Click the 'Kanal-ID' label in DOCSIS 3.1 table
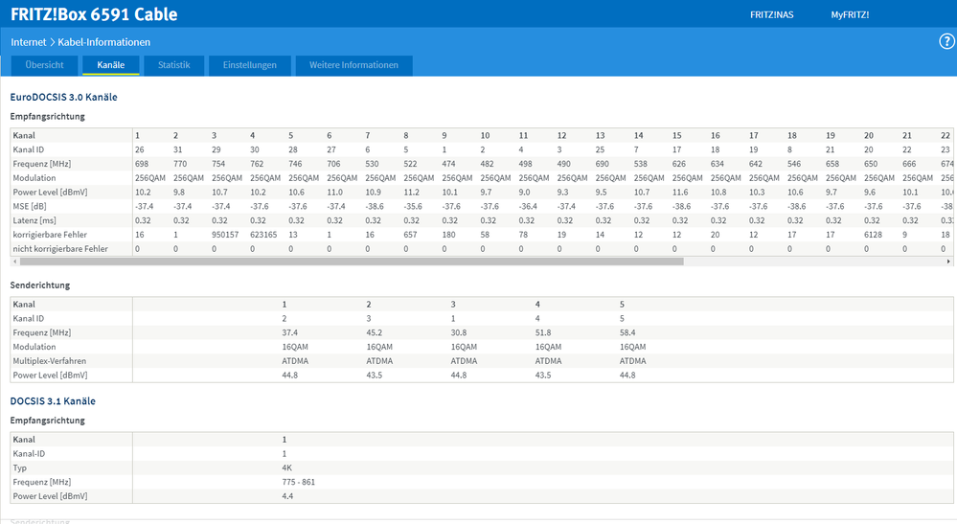The image size is (957, 524). click(x=29, y=453)
